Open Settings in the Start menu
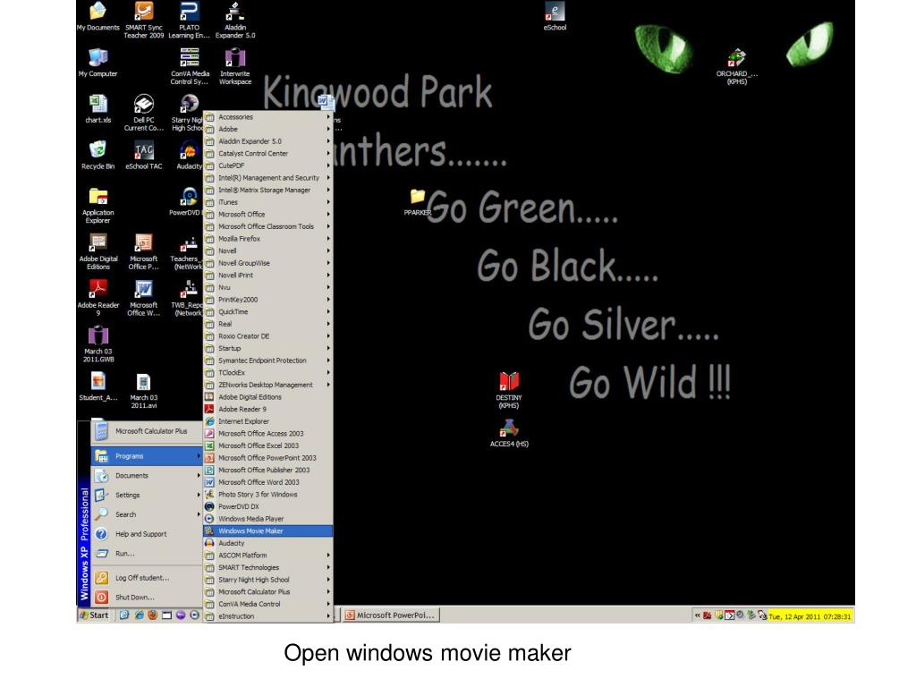The image size is (916, 687). pos(147,495)
